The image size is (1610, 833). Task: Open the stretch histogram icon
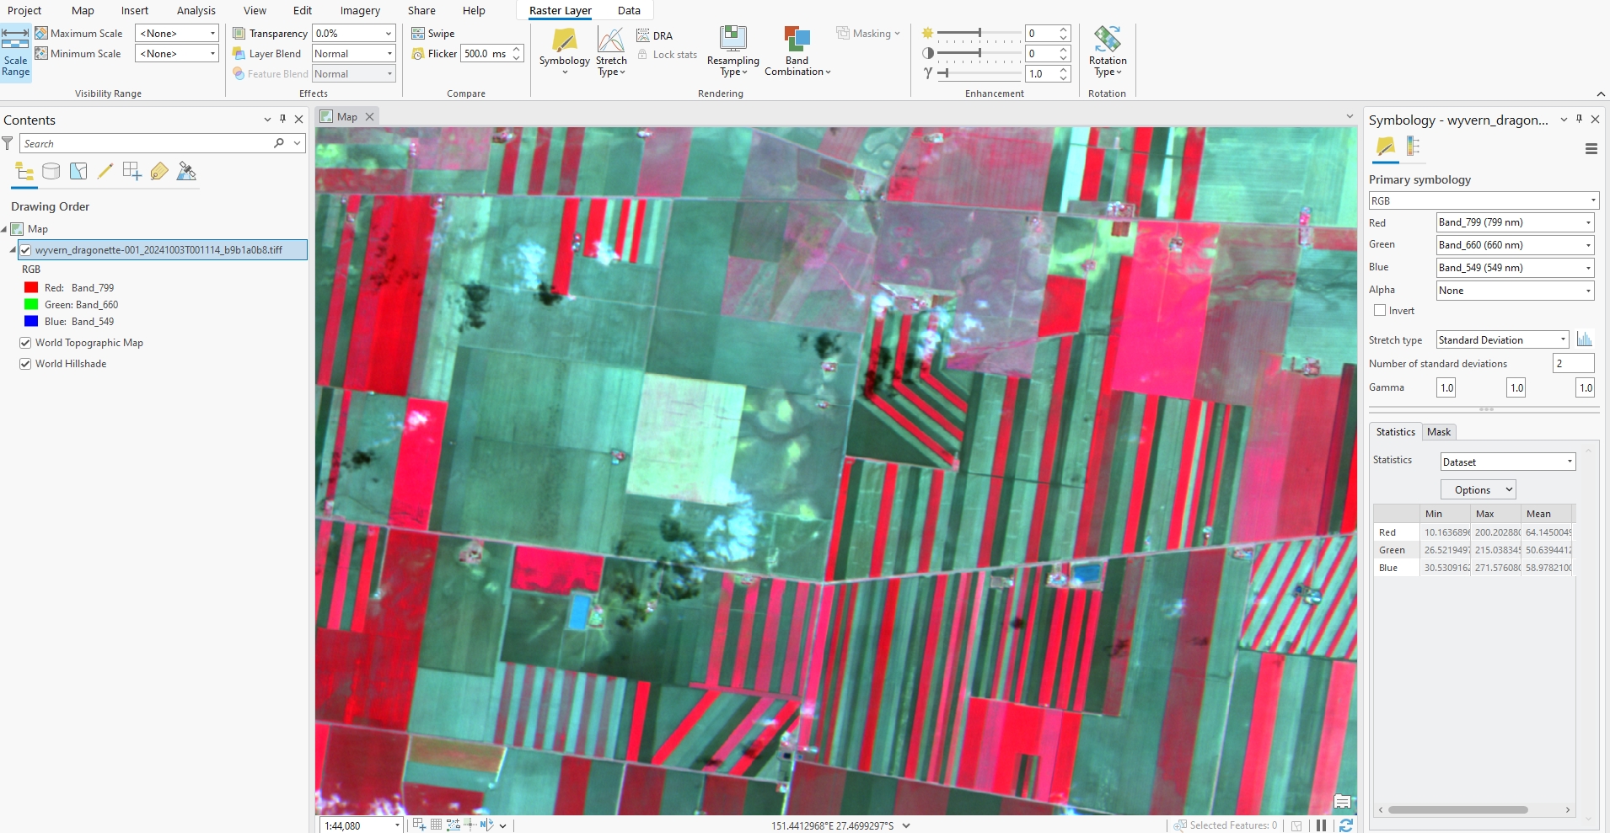coord(1585,339)
